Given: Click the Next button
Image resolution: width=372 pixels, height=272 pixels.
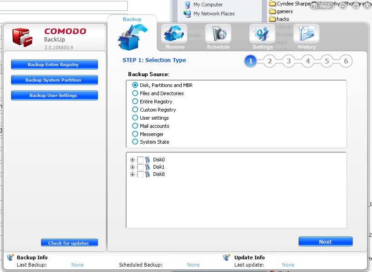Looking at the screenshot, I should pos(325,241).
